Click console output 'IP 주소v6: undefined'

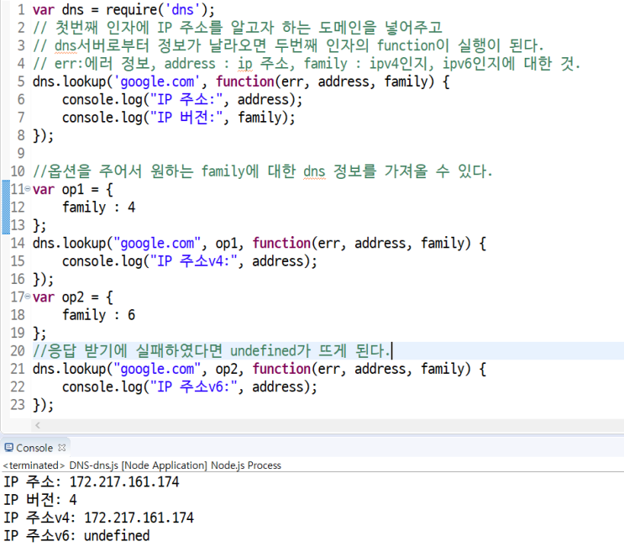(x=76, y=536)
